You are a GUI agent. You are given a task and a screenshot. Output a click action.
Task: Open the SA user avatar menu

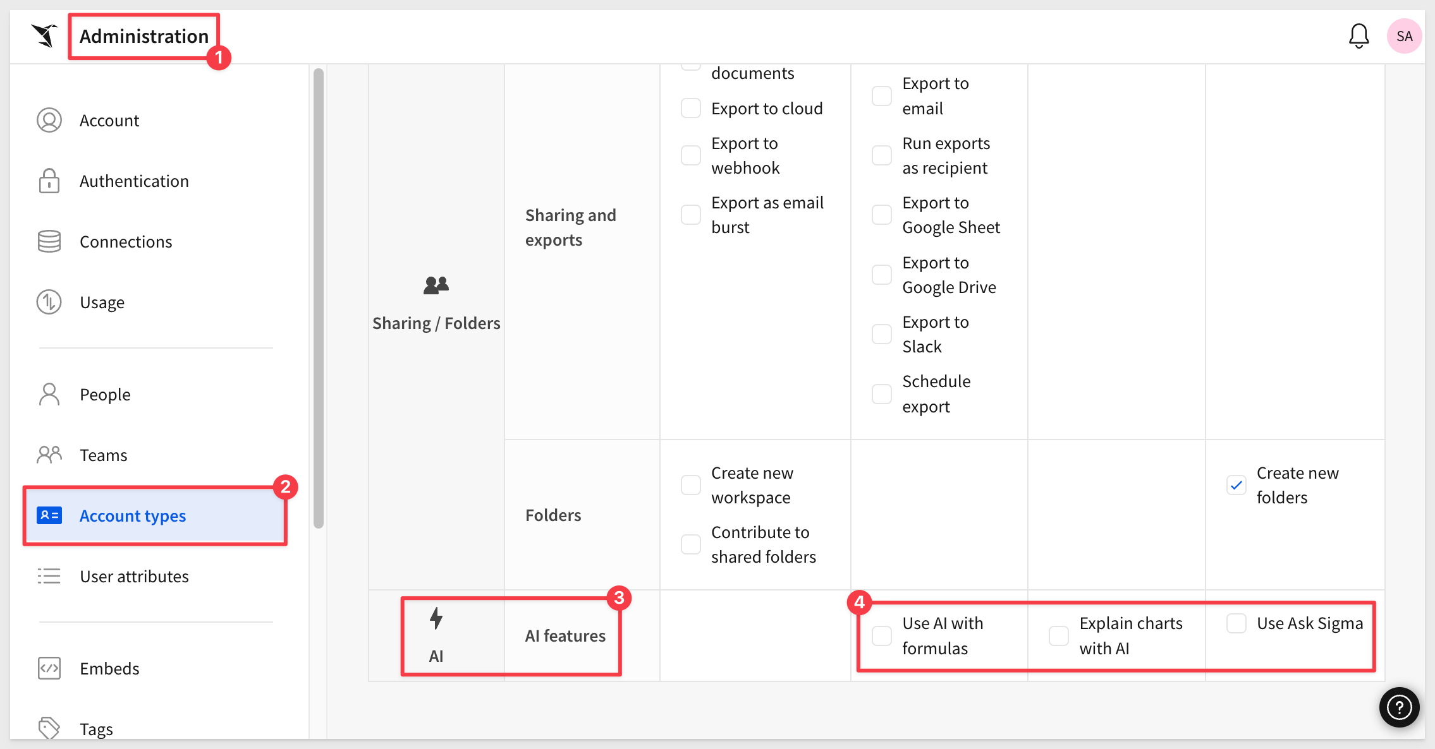(x=1404, y=36)
